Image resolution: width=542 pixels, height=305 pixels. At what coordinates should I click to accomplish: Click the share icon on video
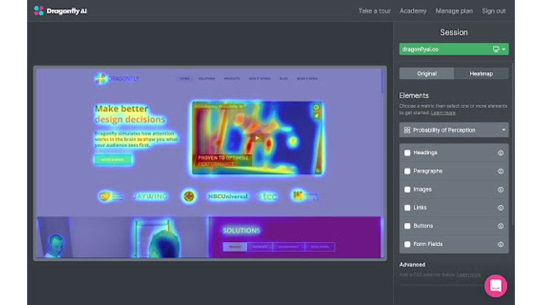pos(317,116)
